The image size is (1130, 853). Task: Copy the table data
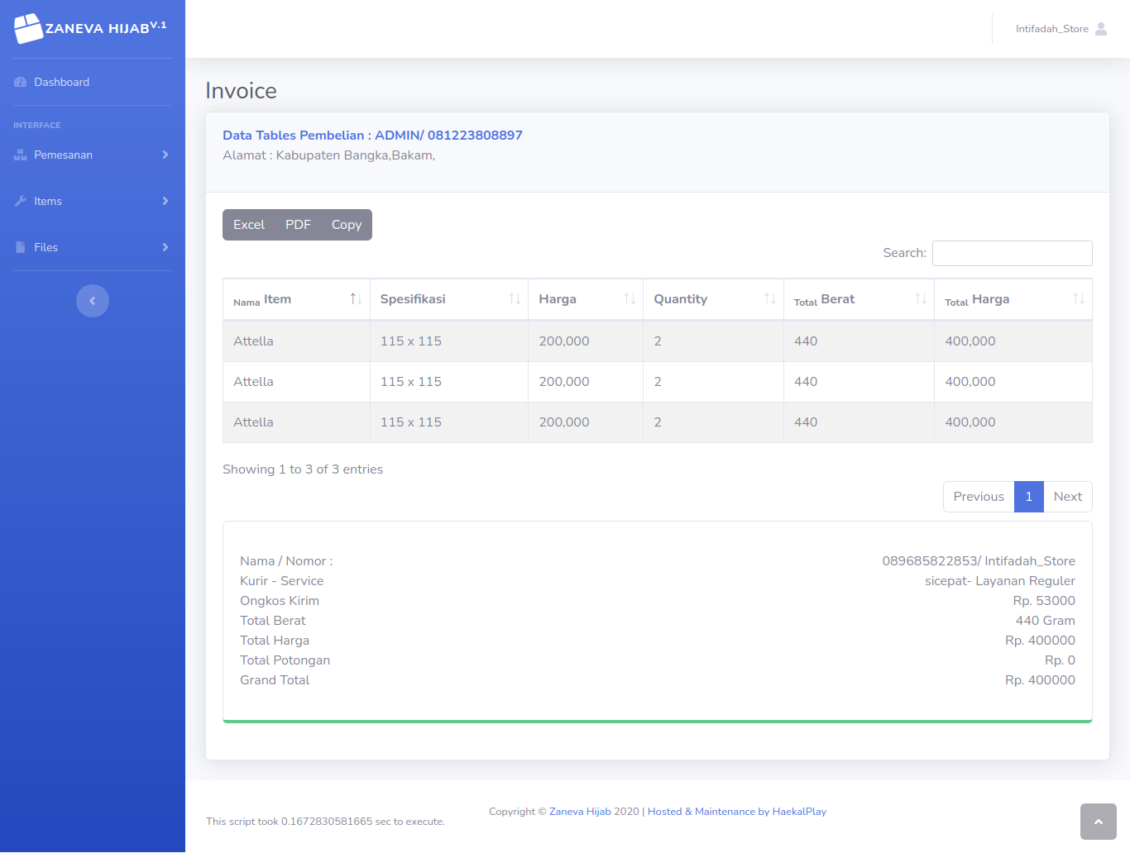click(x=347, y=225)
